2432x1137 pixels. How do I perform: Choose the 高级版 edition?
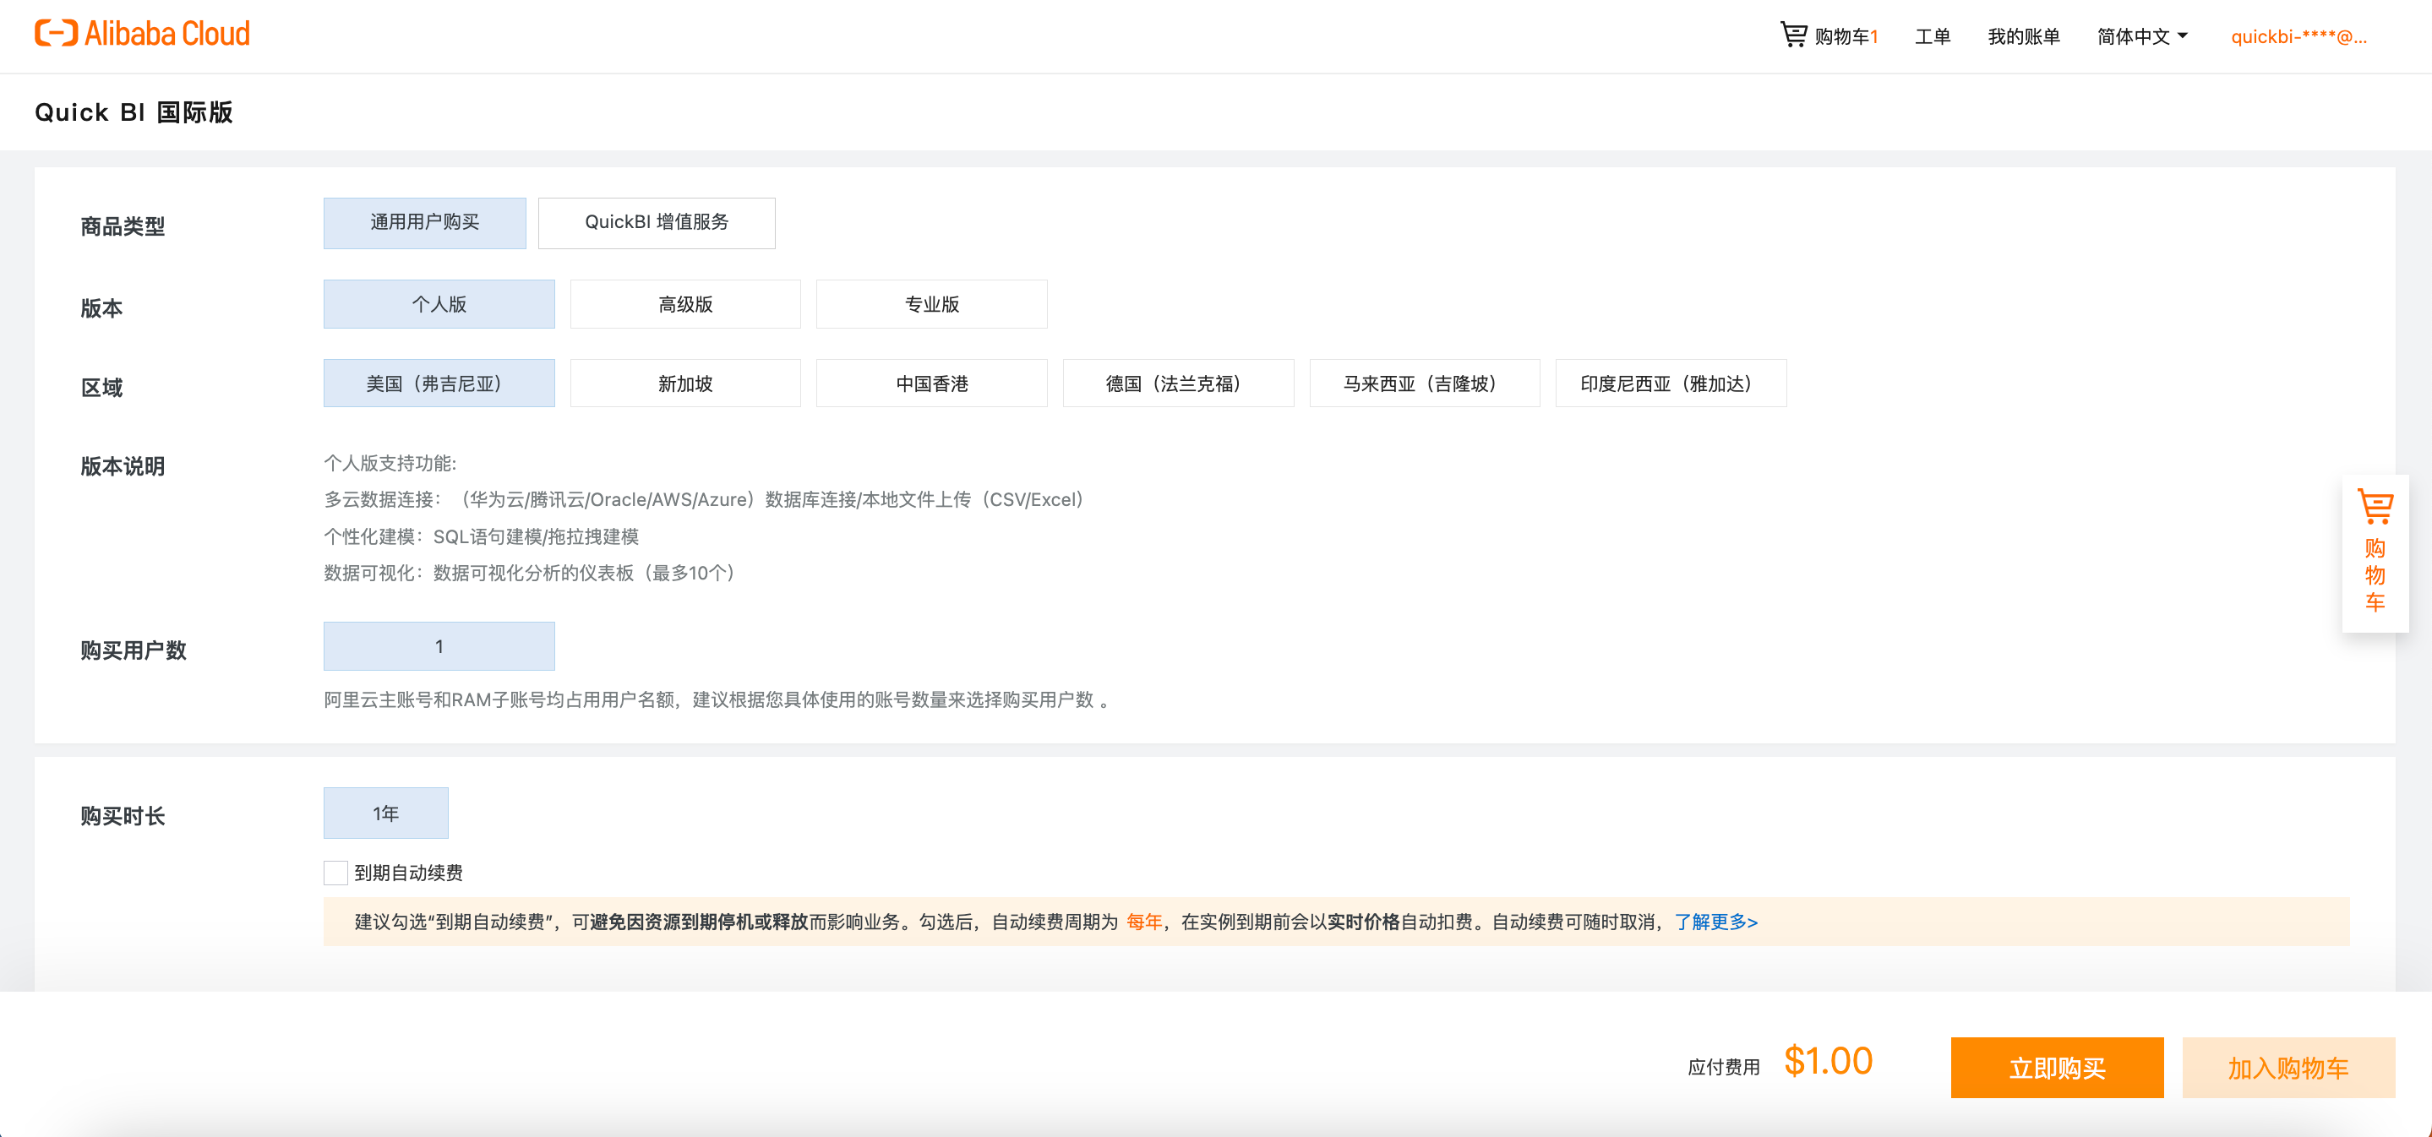685,304
